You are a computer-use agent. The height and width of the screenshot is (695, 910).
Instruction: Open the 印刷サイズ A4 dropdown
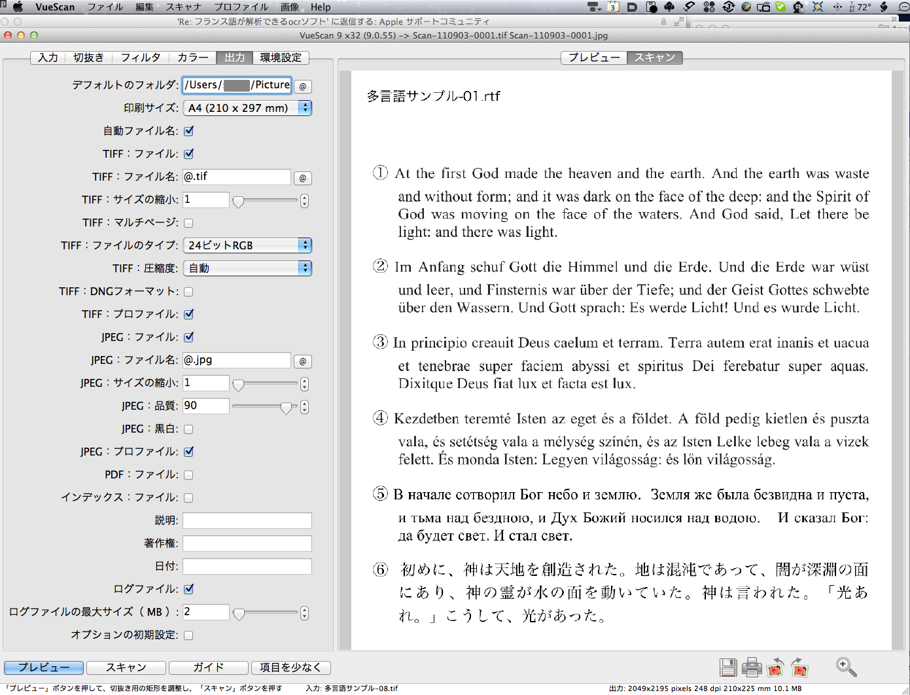(x=247, y=108)
